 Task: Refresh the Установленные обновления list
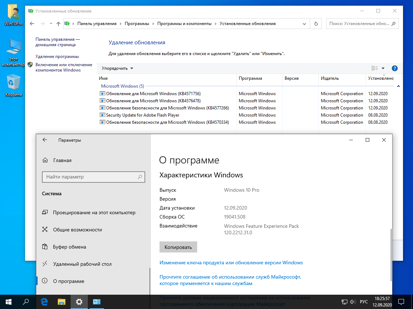coord(315,24)
